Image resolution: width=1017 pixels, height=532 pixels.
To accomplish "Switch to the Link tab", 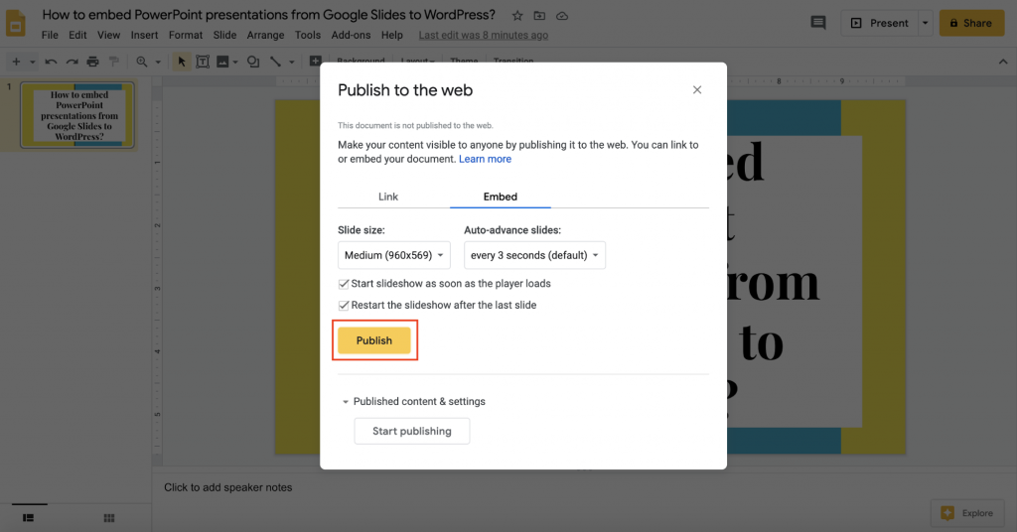I will pyautogui.click(x=388, y=197).
